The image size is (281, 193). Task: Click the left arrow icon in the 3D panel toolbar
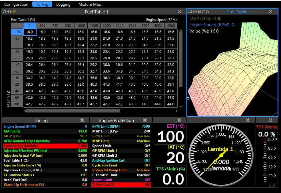[194, 12]
